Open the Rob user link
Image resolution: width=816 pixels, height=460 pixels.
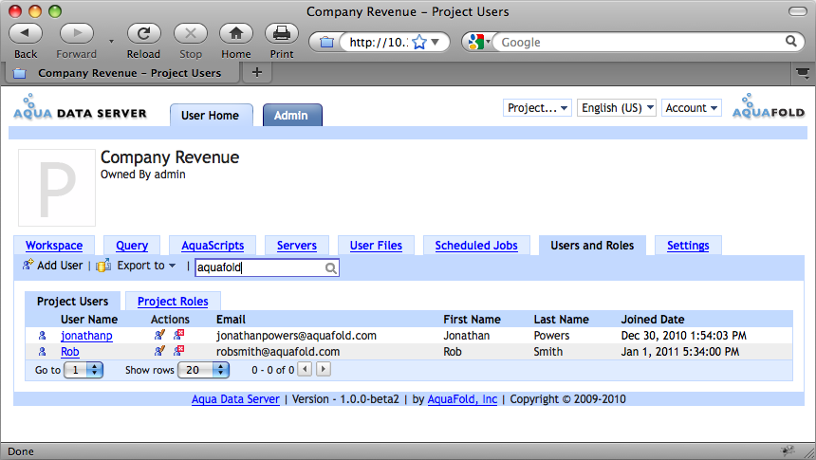(69, 352)
